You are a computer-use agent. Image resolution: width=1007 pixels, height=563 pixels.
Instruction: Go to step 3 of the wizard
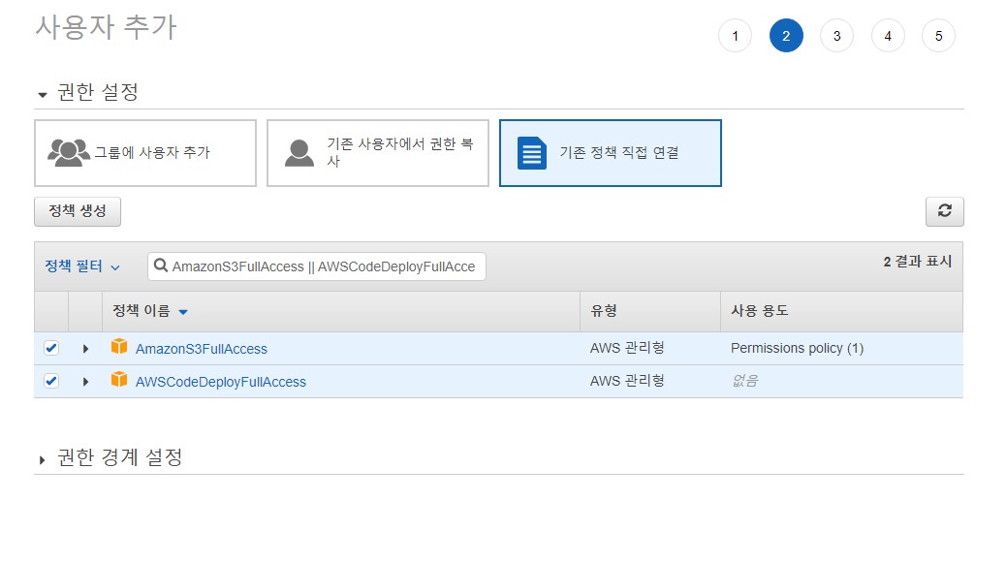pyautogui.click(x=836, y=37)
